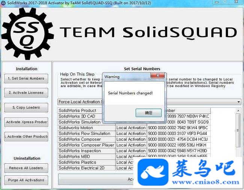The height and width of the screenshot is (190, 244).
Task: Click Local Activation cell for Flow Simulation
Action: (131, 134)
